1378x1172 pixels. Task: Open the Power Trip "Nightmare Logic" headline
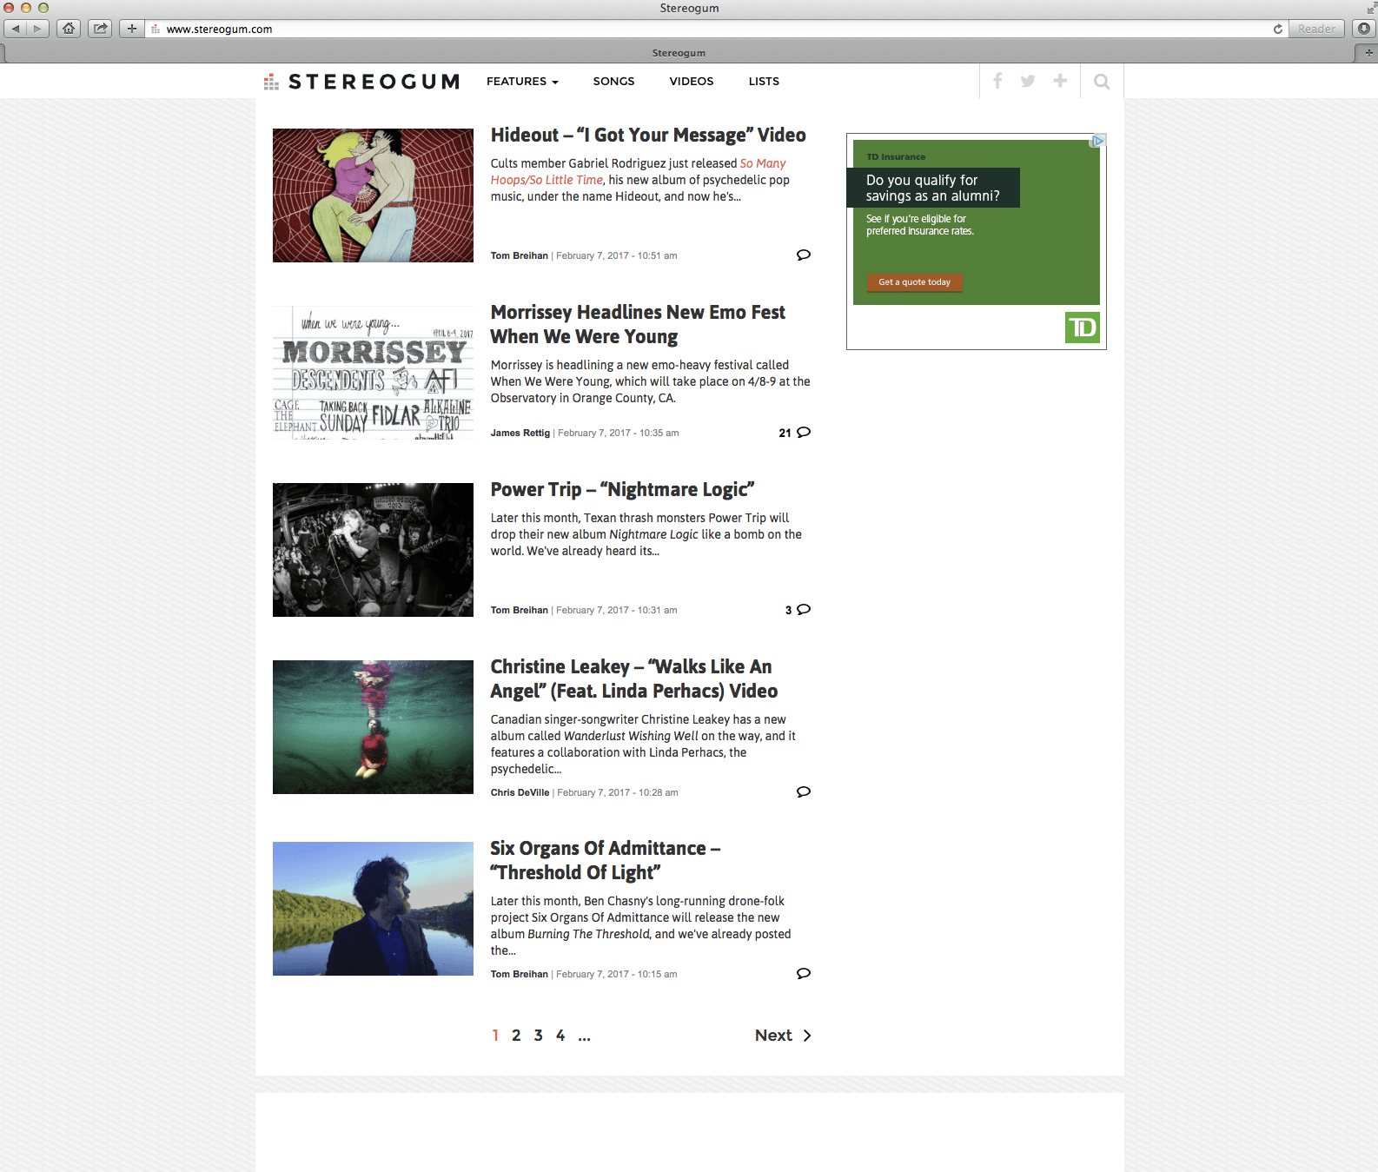pos(622,489)
